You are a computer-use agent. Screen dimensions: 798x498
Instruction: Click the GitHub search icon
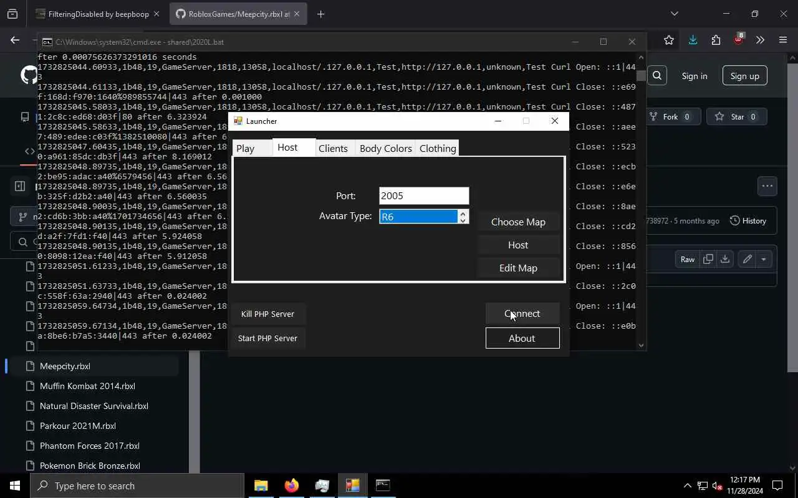657,76
